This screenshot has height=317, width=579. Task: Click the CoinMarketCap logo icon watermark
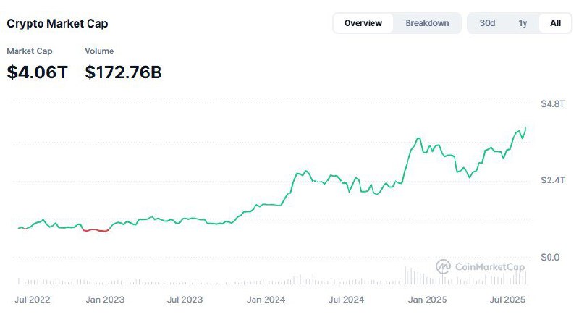443,266
